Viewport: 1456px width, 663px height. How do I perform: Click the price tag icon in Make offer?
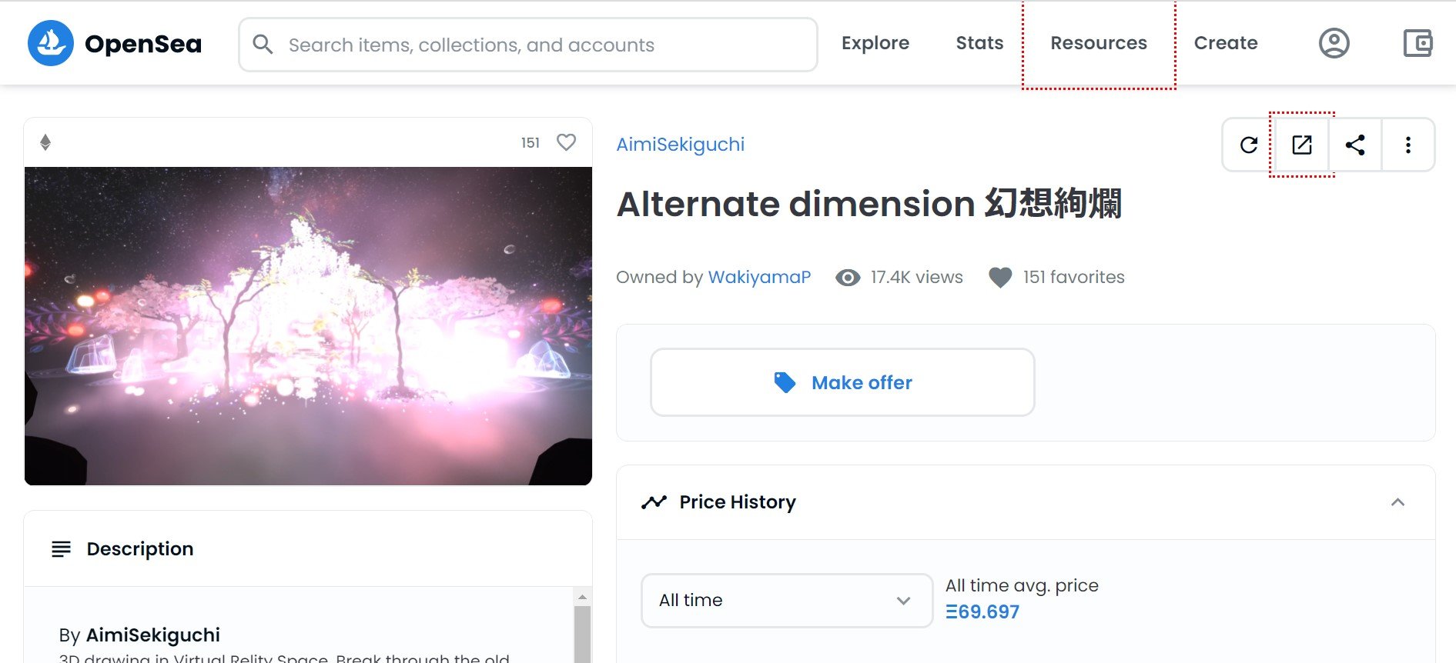coord(785,382)
